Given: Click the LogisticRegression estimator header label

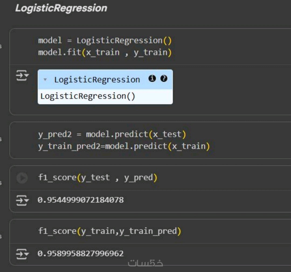Looking at the screenshot, I should (x=97, y=80).
